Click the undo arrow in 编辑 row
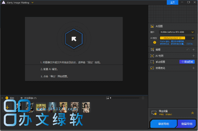Viewport: 198px width, 131px height. point(188,49)
